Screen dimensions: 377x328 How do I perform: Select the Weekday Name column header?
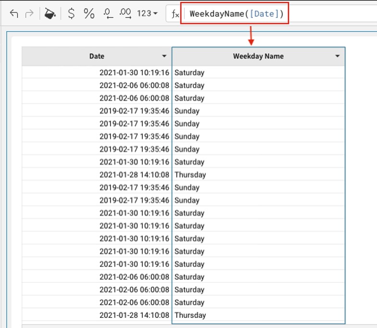(x=258, y=56)
